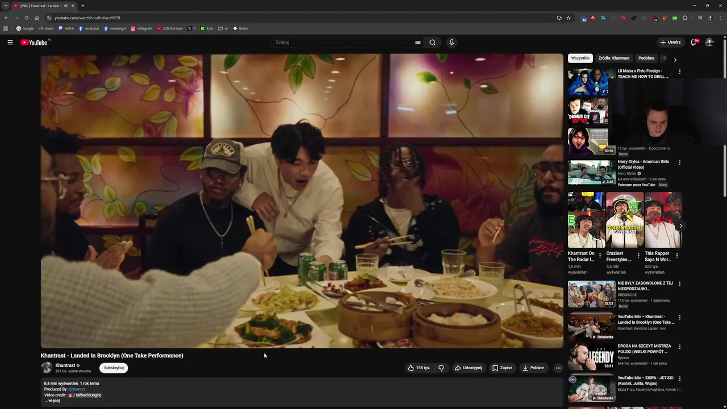Open Harry Styles American Girls thumbnail
The image size is (727, 409).
pos(591,172)
